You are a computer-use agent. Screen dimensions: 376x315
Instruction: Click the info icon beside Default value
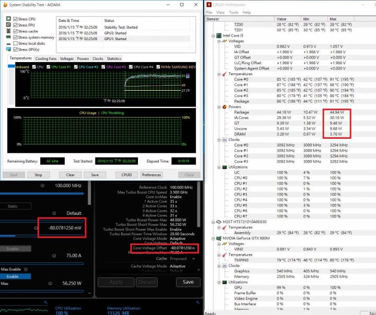click(x=54, y=213)
